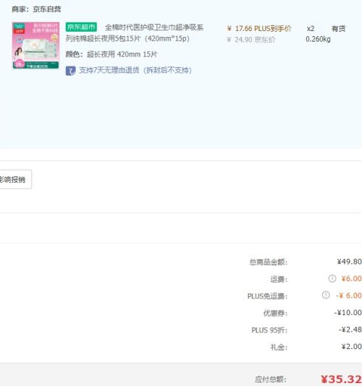Open the sanitary pad product thumbnail
The height and width of the screenshot is (386, 362).
(x=35, y=46)
